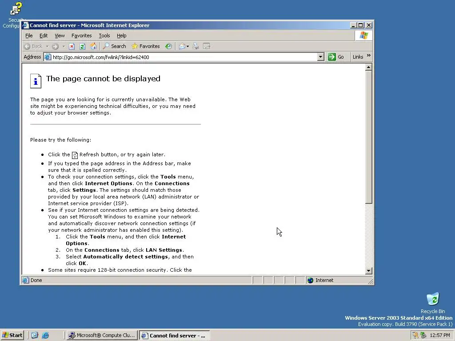
Task: Click the heading 'The page cannot be displayed'
Action: pyautogui.click(x=103, y=79)
